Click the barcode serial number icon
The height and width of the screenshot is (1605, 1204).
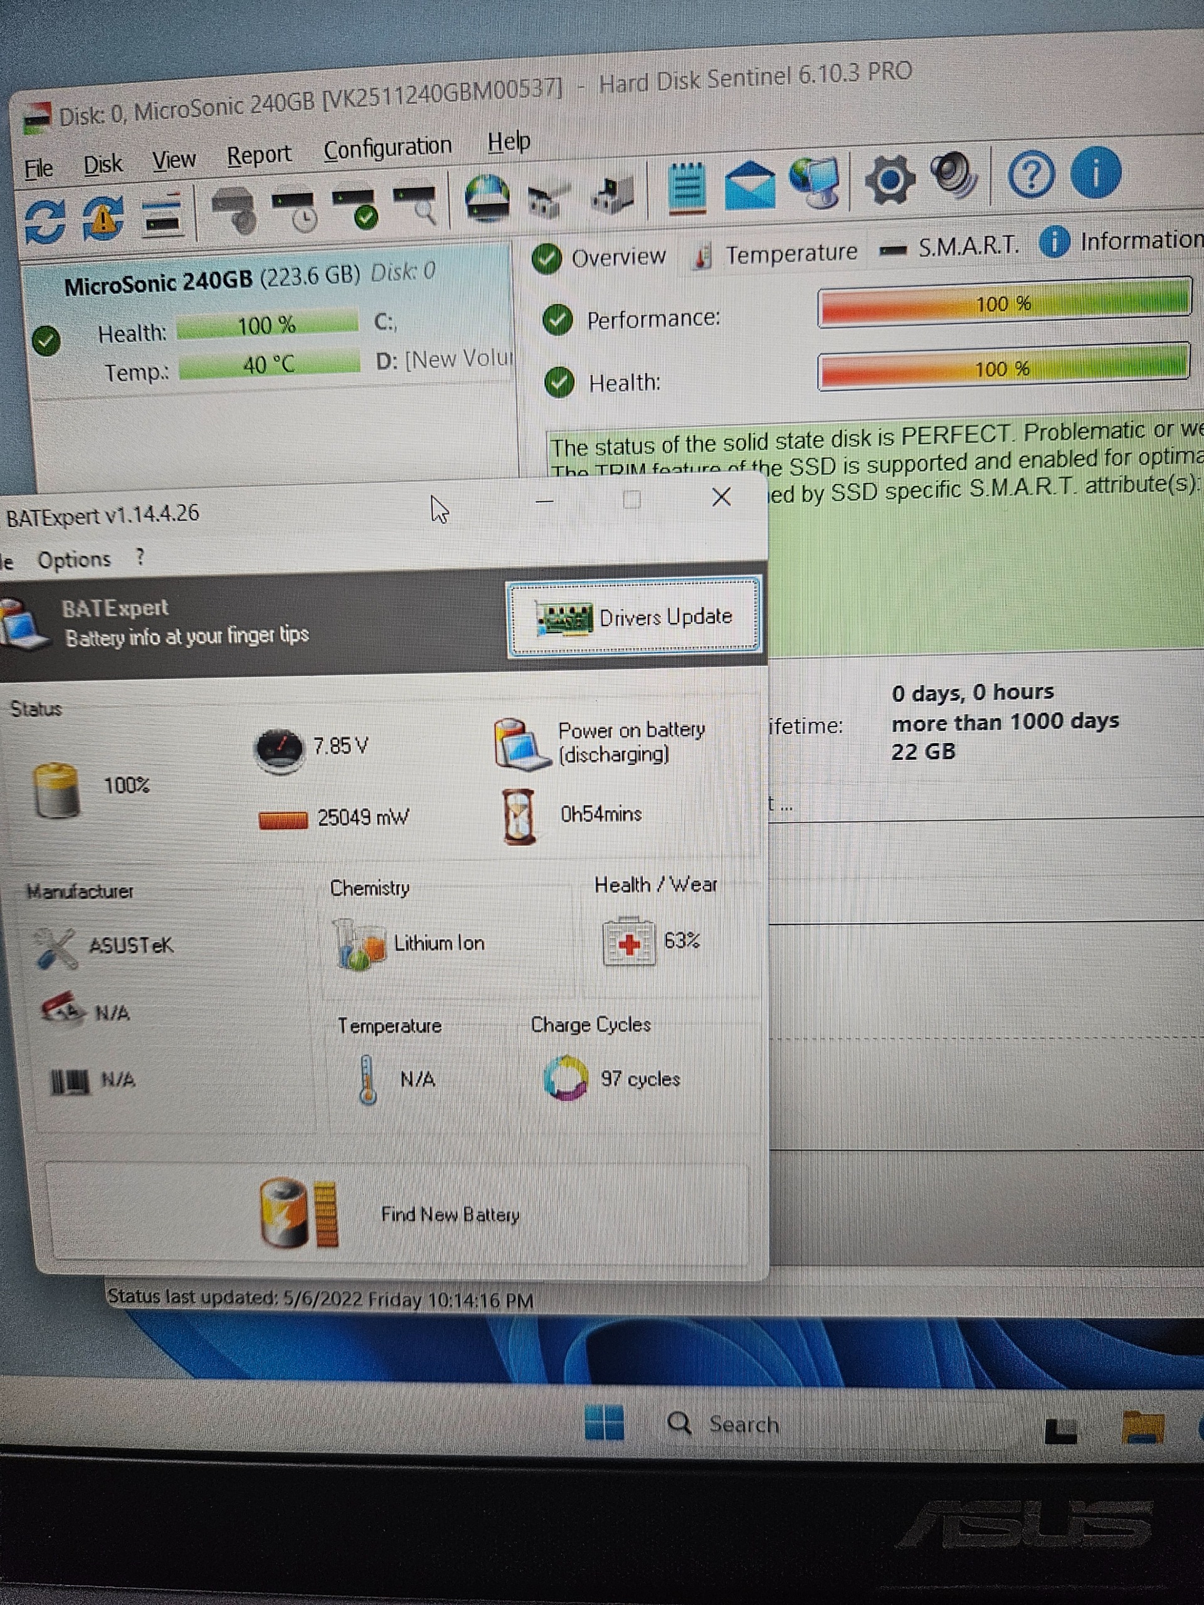(x=70, y=1082)
